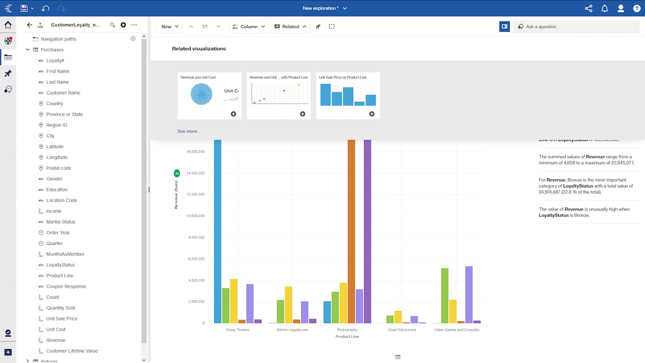Click the Ask a question input field
This screenshot has height=363, width=645.
pos(574,26)
